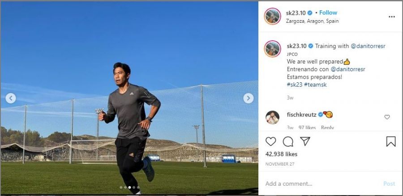View the 42,938 likes list

pyautogui.click(x=281, y=154)
